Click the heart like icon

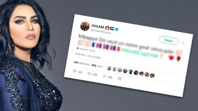(x=105, y=76)
